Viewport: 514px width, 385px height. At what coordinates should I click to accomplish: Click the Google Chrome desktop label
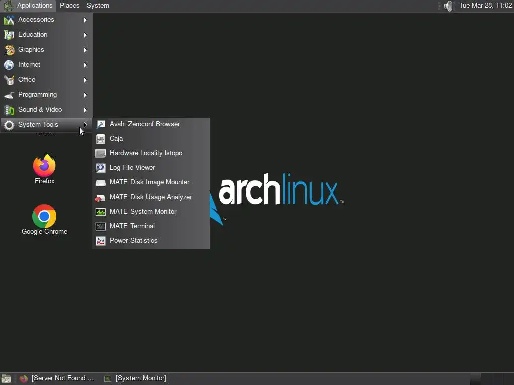pyautogui.click(x=45, y=232)
